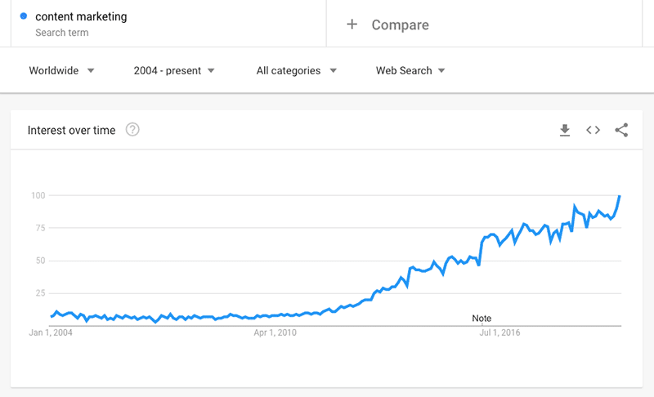Click the Search term subtitle text
The image size is (654, 397).
click(x=62, y=33)
